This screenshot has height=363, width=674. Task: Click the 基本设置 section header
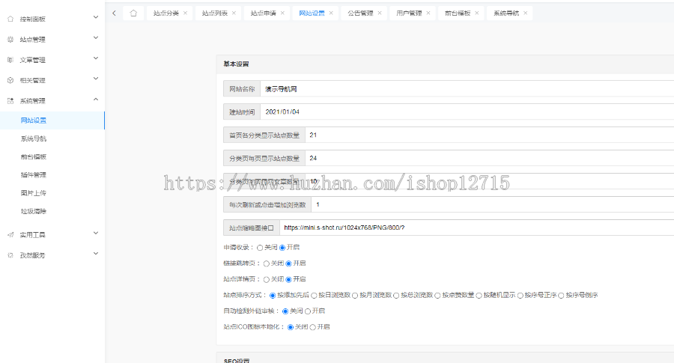point(445,64)
